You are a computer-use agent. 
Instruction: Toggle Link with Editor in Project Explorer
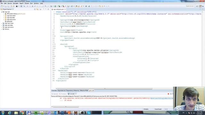click(x=37, y=9)
